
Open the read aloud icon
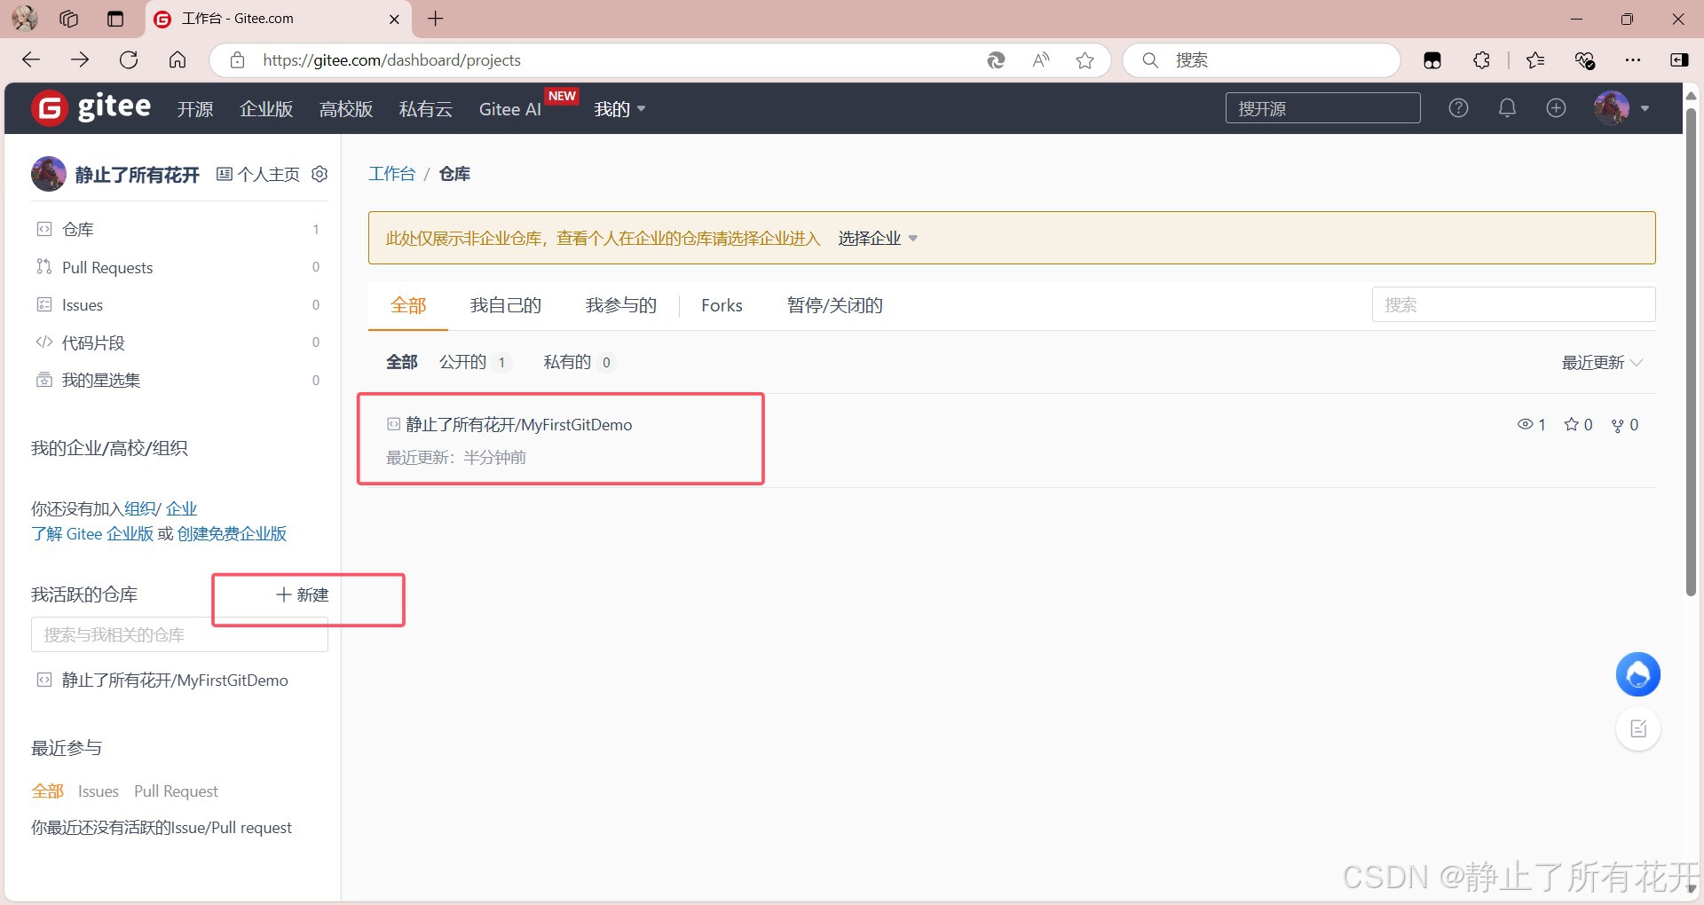pos(1041,59)
